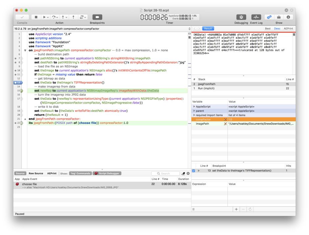Open the Action button dropdown arrow
The height and width of the screenshot is (235, 309).
pyautogui.click(x=48, y=16)
